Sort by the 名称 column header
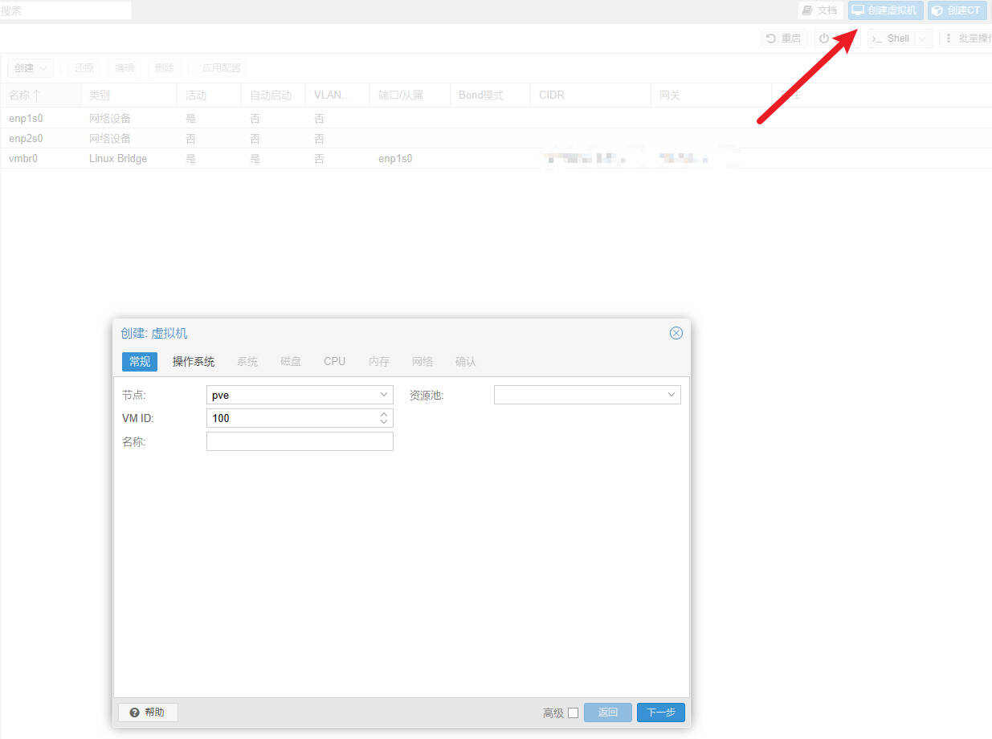This screenshot has height=739, width=992. [40, 95]
